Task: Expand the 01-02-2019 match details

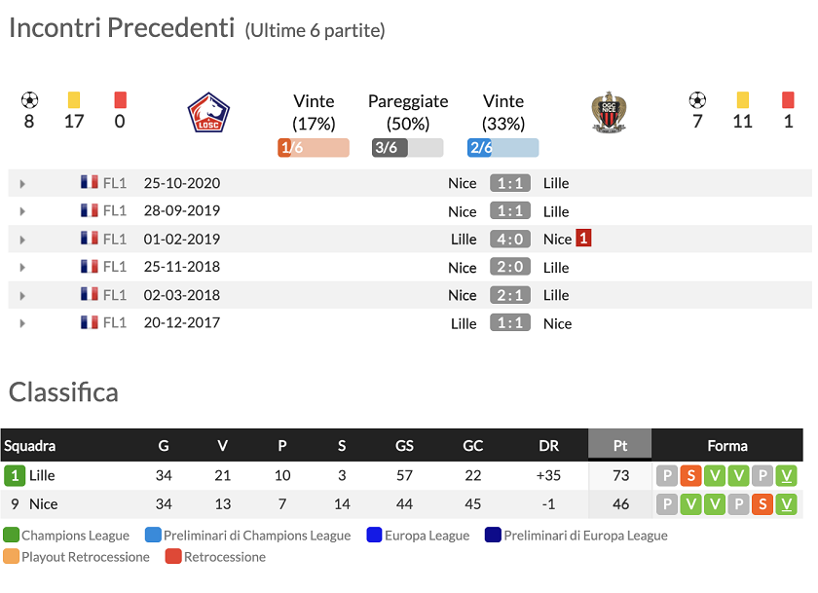Action: (x=22, y=240)
